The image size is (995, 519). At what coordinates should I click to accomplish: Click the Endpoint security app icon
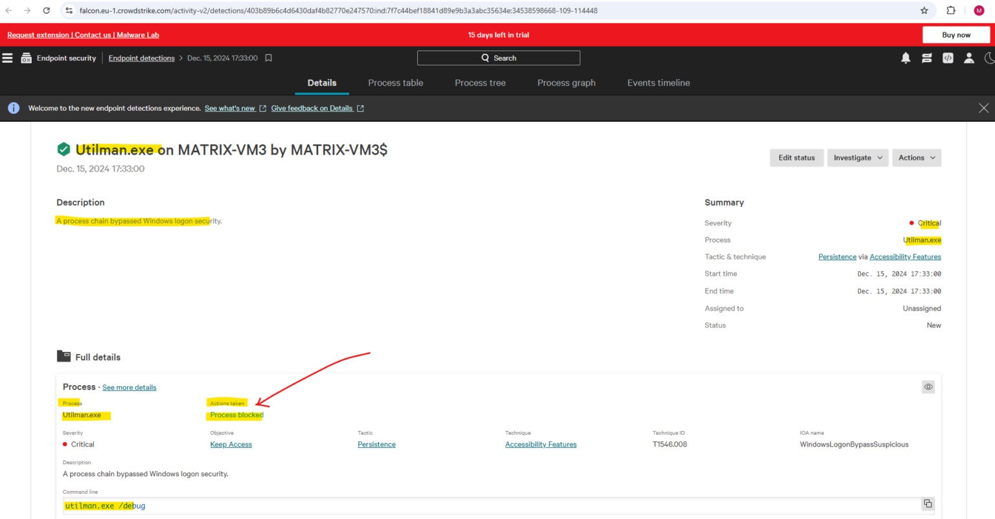[x=26, y=58]
